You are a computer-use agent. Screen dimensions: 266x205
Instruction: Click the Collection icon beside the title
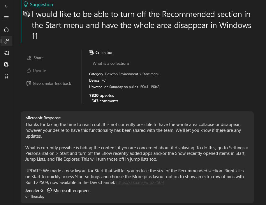(27, 14)
